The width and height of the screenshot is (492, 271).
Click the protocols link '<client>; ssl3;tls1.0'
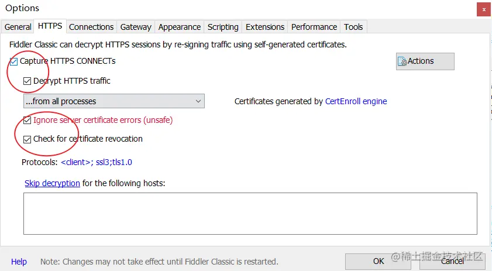click(97, 162)
